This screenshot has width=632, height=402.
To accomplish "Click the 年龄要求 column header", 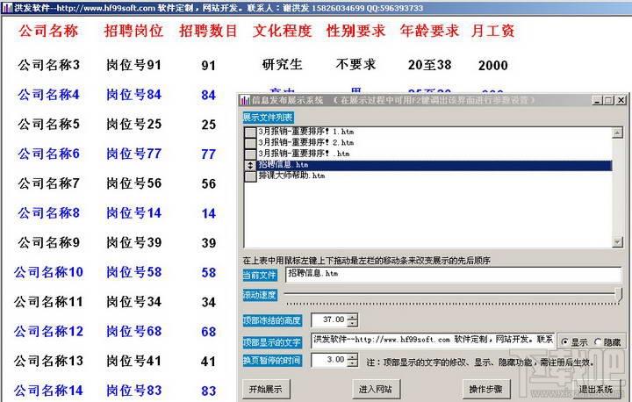I will pyautogui.click(x=429, y=31).
